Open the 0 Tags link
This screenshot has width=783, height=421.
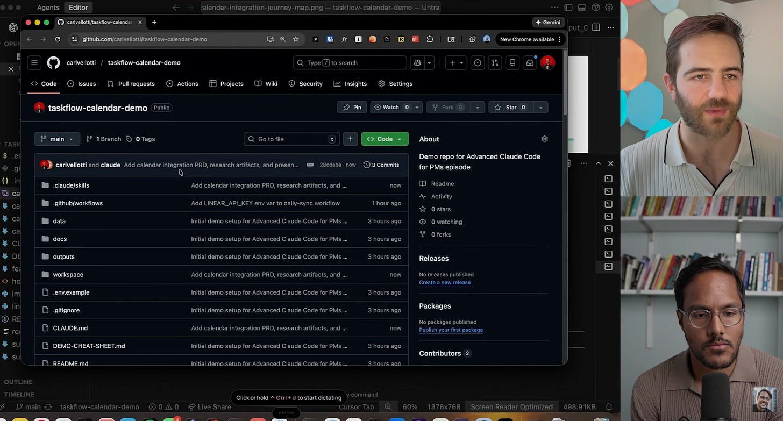140,139
